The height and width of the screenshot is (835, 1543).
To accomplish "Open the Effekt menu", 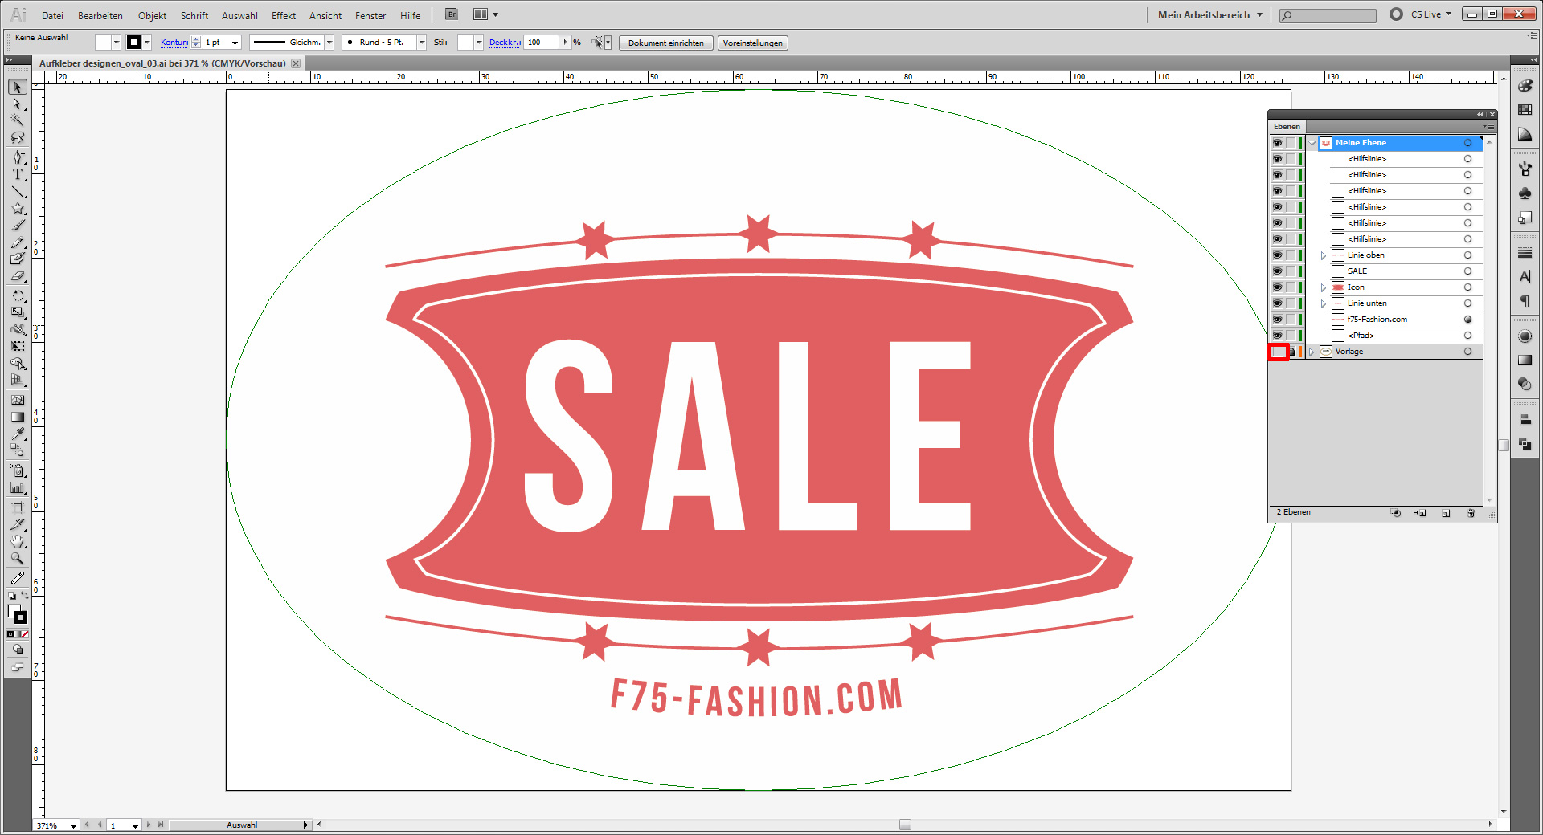I will (283, 15).
